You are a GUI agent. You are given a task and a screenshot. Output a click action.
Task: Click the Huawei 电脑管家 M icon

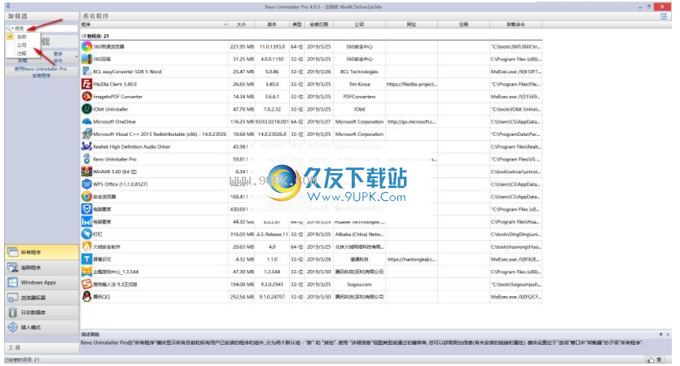coord(87,222)
